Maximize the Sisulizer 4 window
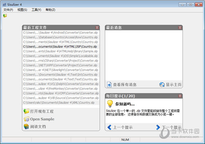 pos(190,4)
